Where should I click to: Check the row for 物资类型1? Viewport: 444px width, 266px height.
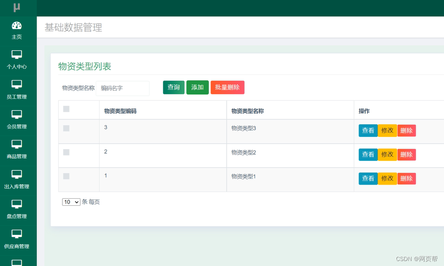pos(66,176)
